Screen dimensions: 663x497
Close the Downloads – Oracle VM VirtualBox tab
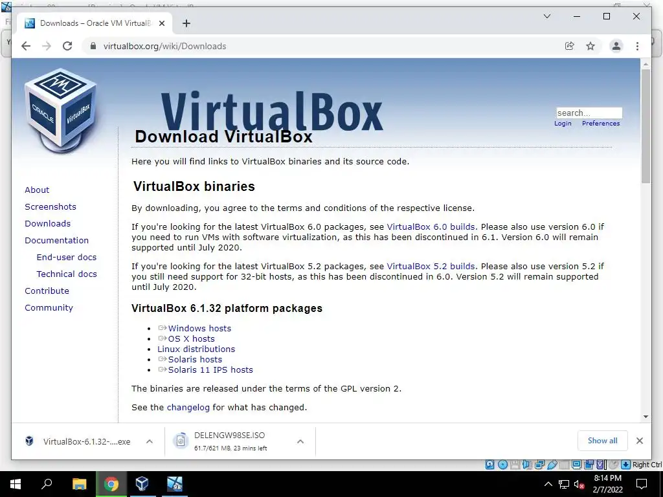tap(161, 23)
